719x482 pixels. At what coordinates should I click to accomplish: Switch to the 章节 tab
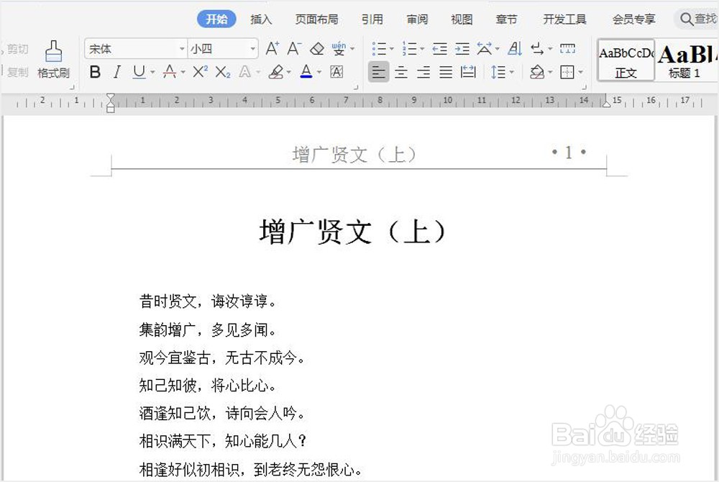coord(507,19)
